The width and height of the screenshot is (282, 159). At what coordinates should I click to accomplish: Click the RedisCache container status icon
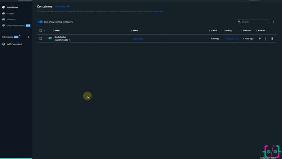point(50,38)
